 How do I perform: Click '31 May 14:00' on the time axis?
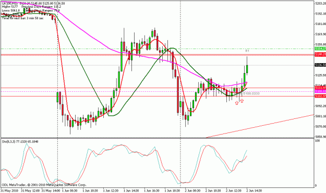coord(51,190)
